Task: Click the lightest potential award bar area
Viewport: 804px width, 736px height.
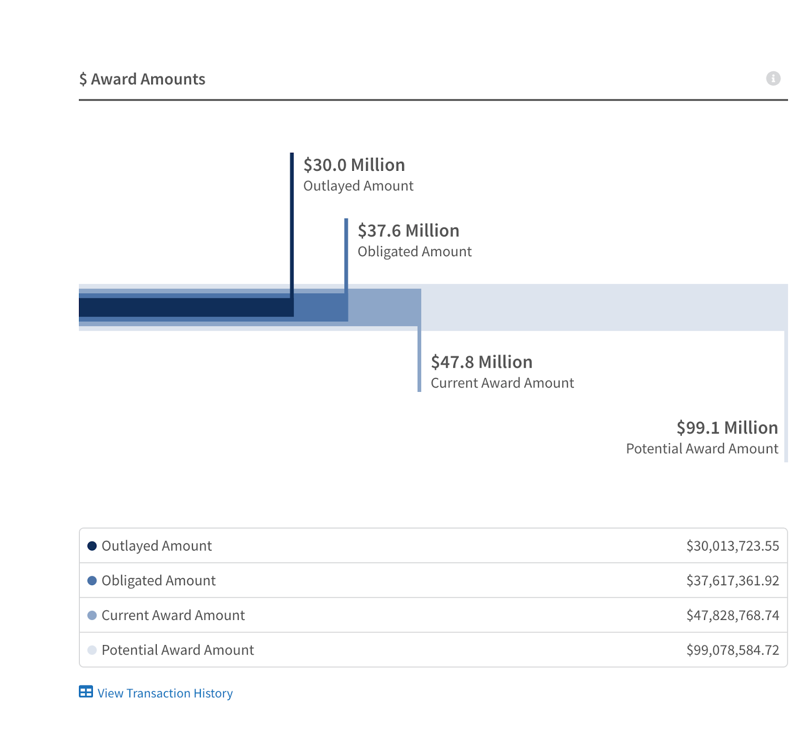Action: click(x=603, y=307)
